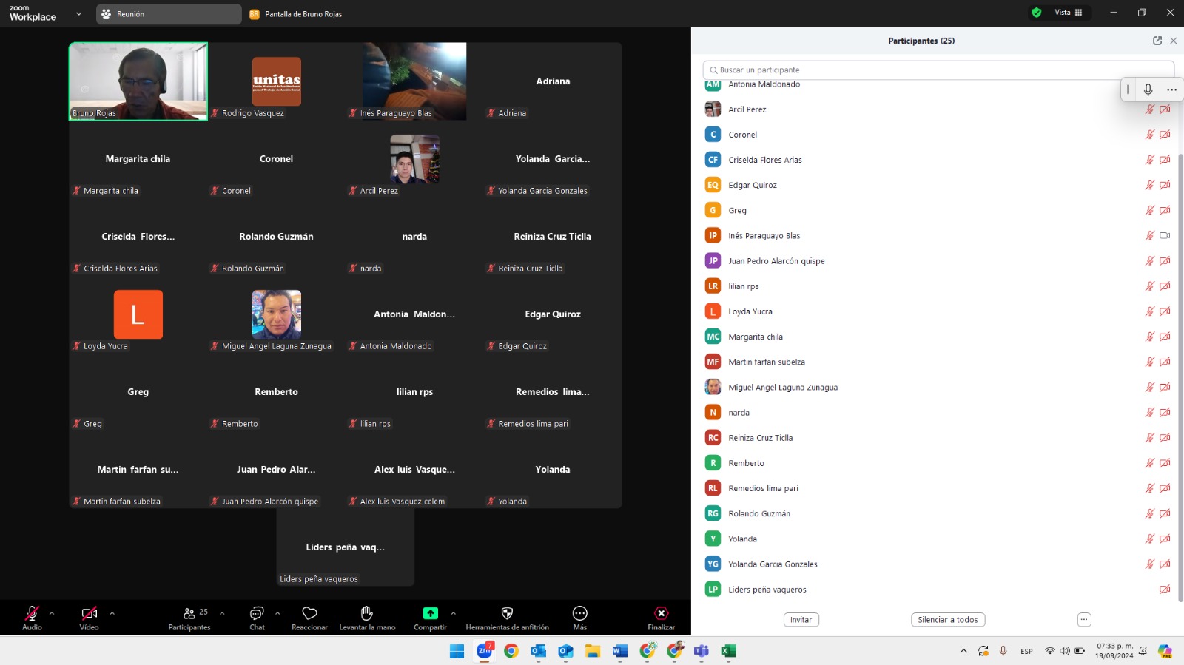Click Liders peña vaqueros tile
Image resolution: width=1184 pixels, height=665 pixels.
coord(346,547)
